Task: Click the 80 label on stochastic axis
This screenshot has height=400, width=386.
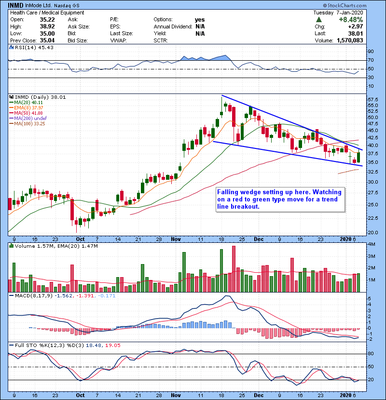Action: pos(371,354)
